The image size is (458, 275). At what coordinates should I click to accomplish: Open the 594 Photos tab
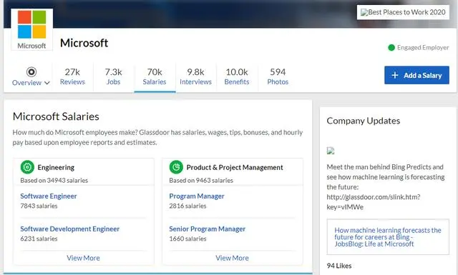point(278,76)
